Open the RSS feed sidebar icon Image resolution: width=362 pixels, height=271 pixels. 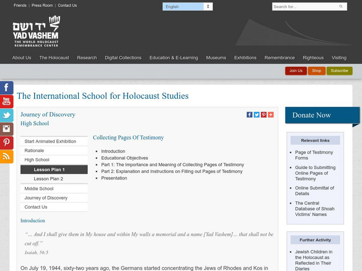pos(6,157)
